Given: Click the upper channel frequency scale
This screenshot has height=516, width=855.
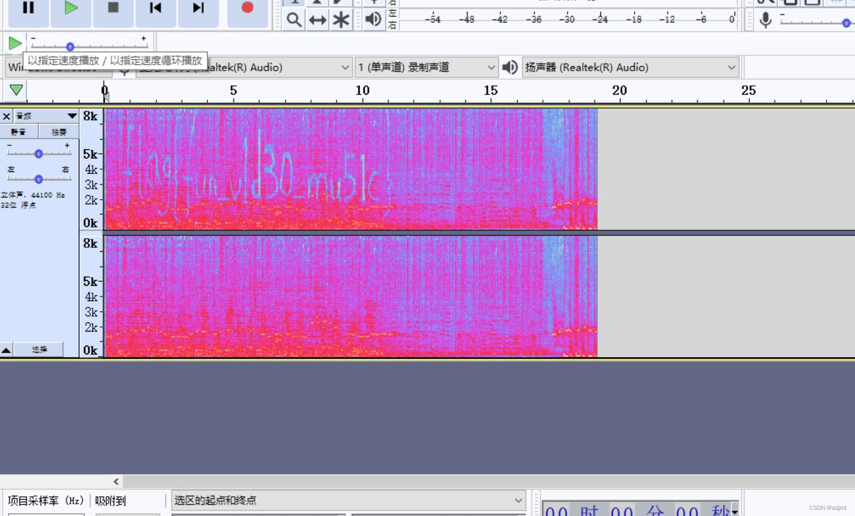Looking at the screenshot, I should [91, 169].
